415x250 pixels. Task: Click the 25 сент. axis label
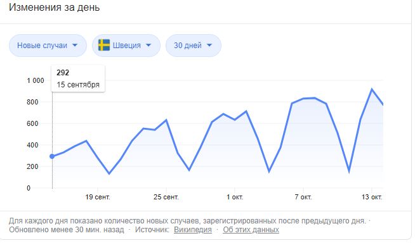pos(166,197)
